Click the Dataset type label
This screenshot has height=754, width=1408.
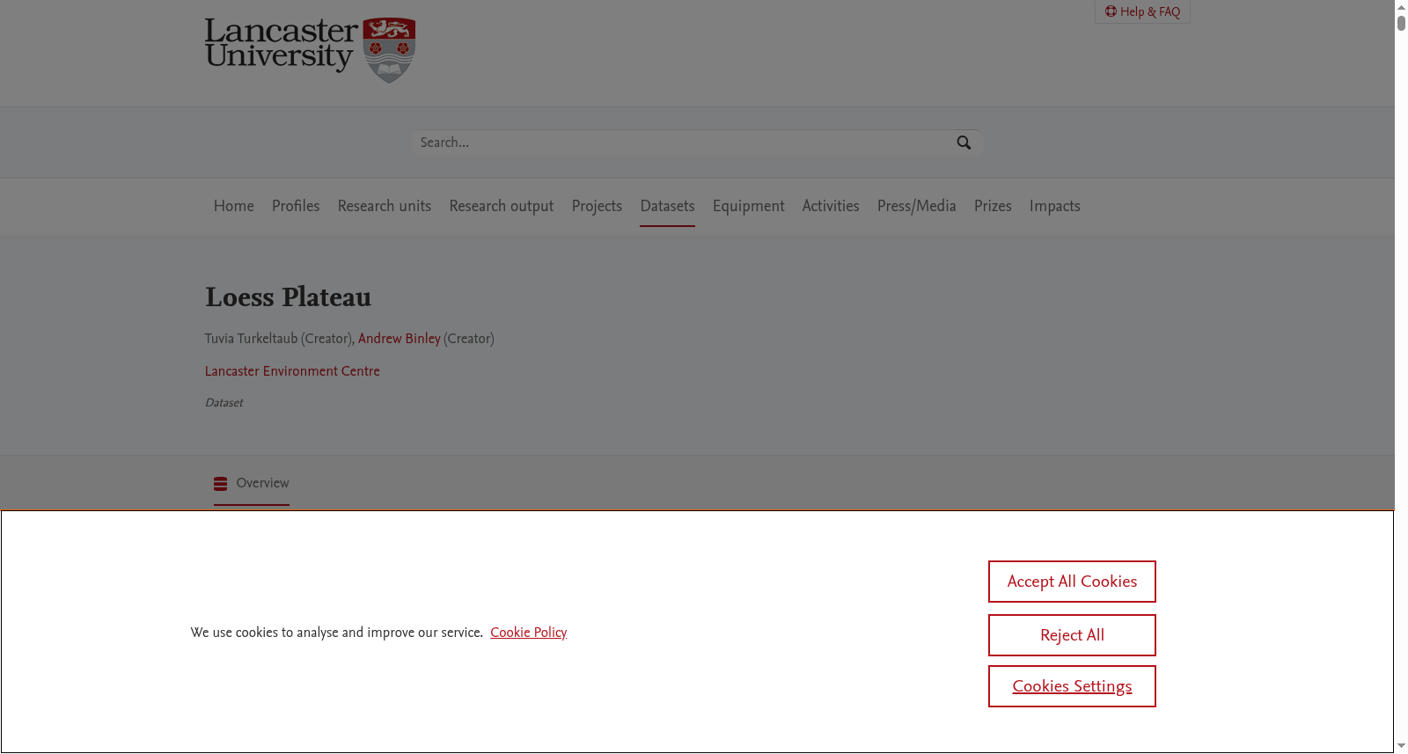(x=224, y=403)
